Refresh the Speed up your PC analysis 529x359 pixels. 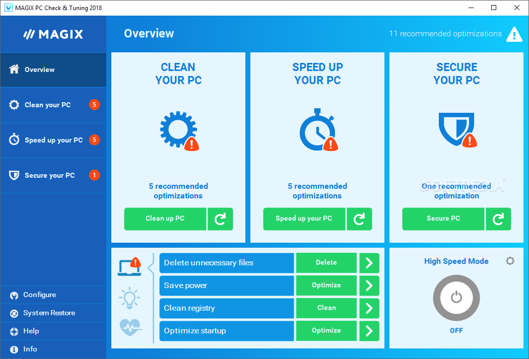[359, 219]
